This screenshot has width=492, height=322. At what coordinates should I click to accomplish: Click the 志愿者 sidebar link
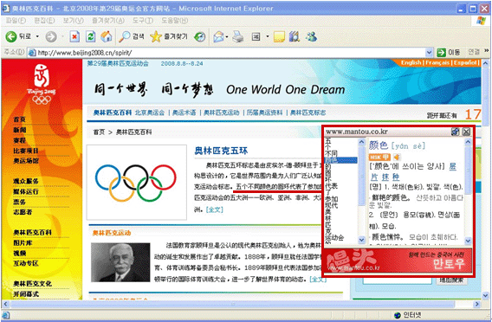tap(23, 212)
